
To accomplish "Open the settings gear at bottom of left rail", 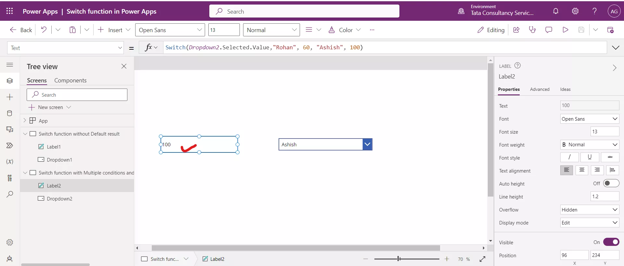I will [x=10, y=242].
